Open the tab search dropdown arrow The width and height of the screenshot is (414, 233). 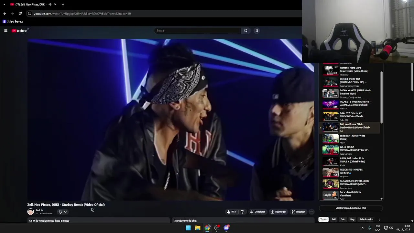pos(4,5)
